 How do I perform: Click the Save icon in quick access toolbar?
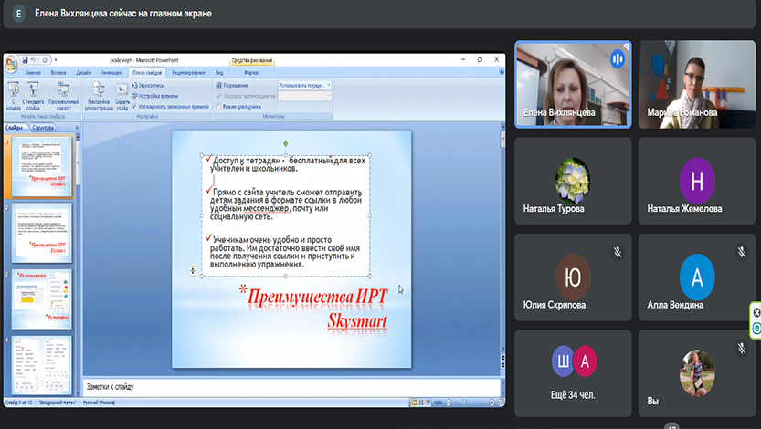tap(24, 58)
